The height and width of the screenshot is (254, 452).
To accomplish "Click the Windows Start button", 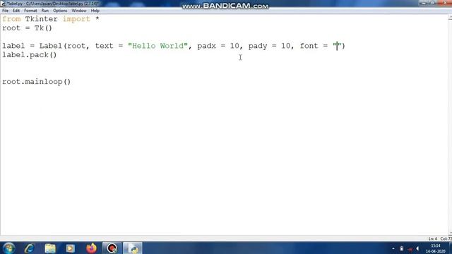I will [x=9, y=248].
